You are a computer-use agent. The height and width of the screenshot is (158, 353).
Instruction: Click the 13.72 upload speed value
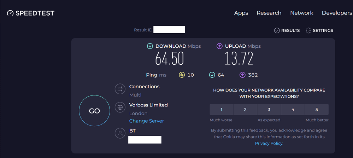(x=239, y=59)
